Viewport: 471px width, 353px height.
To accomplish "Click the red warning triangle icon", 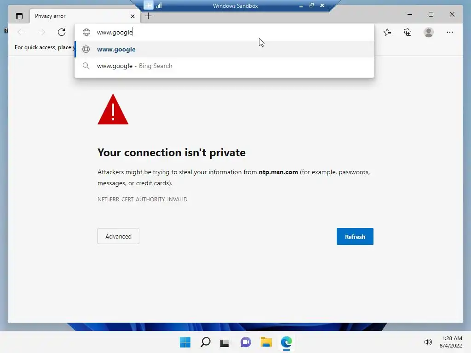I will [113, 109].
